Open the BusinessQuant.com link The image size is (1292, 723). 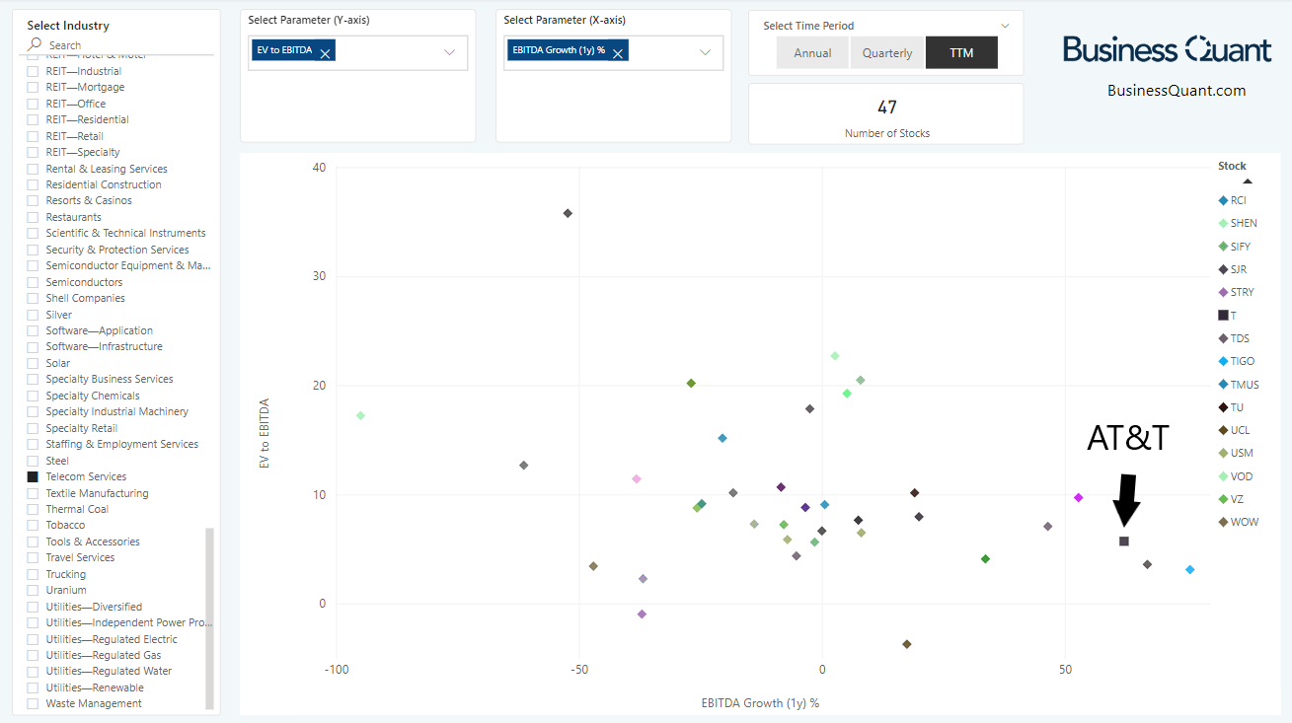[1177, 91]
